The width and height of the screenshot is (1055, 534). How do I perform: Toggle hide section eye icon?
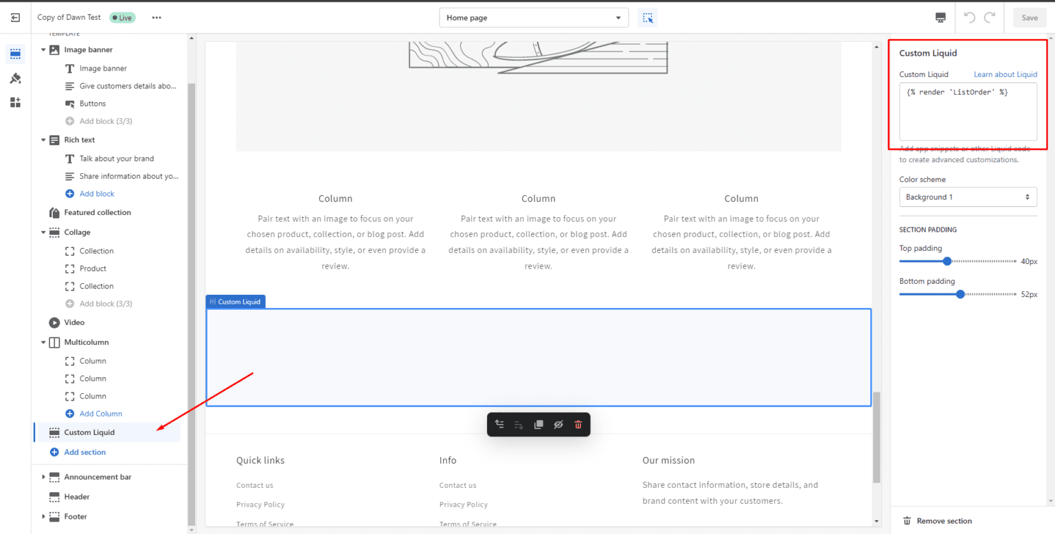(x=558, y=425)
